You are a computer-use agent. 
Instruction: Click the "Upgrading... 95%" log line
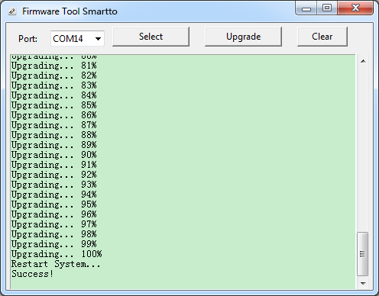point(54,204)
